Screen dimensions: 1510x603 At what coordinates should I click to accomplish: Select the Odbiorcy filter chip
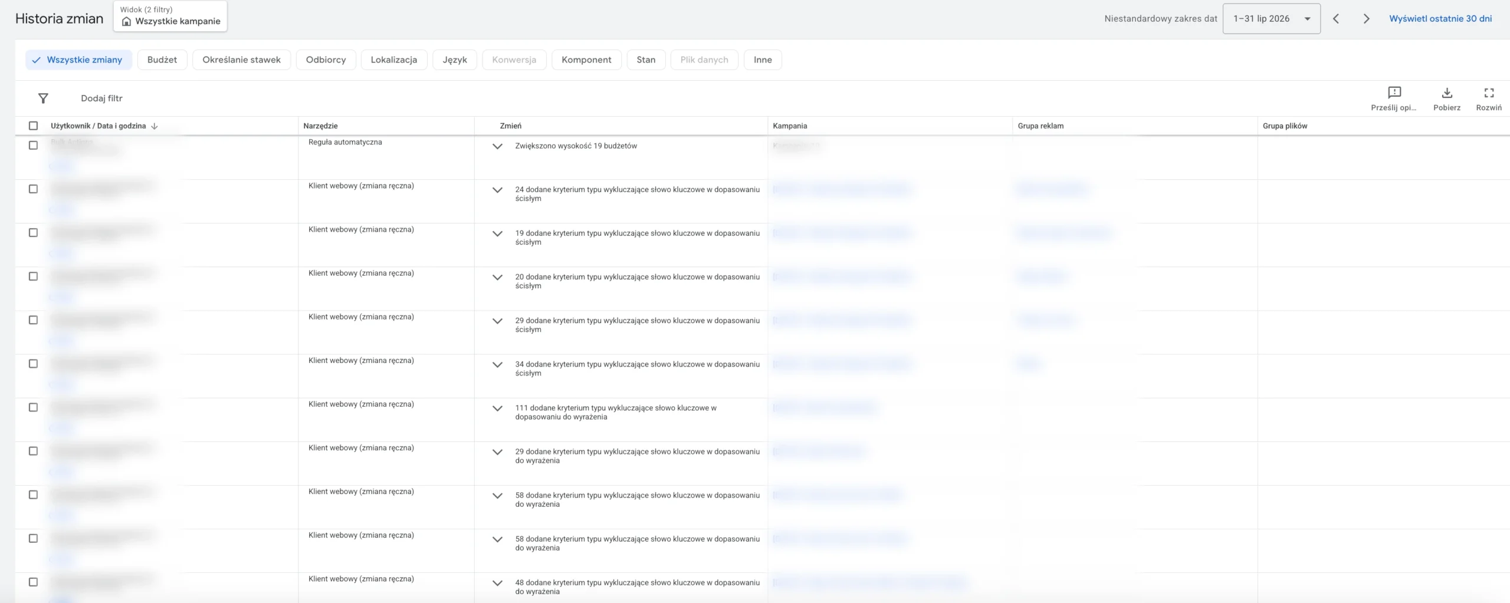point(326,60)
